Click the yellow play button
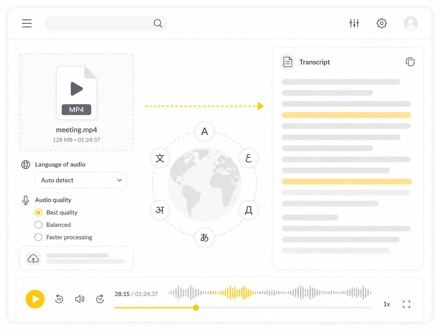The width and height of the screenshot is (440, 330). pos(35,299)
